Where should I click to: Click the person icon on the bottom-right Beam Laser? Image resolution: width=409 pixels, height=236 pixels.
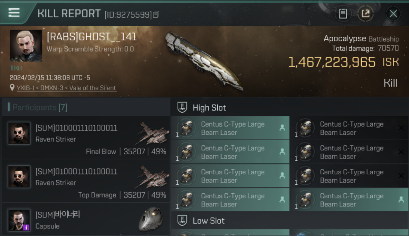[401, 199]
